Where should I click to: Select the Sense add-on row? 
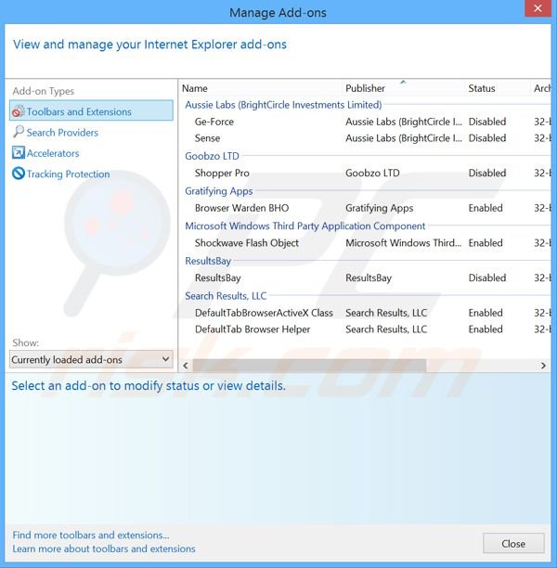pyautogui.click(x=365, y=138)
